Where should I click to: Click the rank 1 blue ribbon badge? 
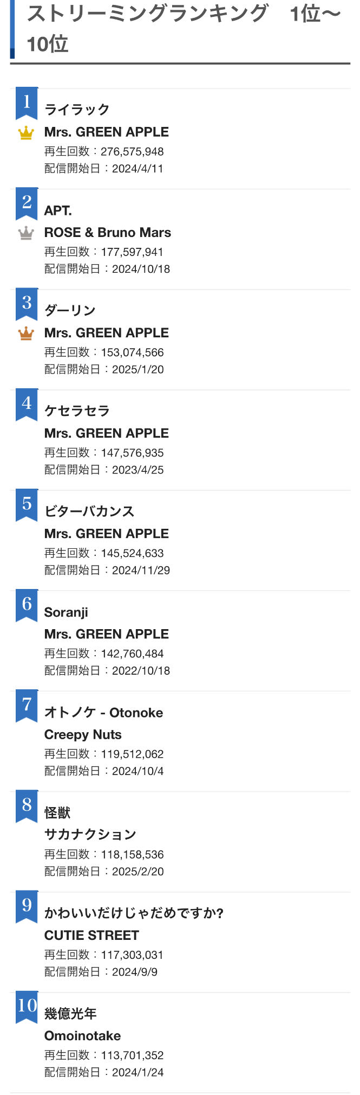click(27, 103)
